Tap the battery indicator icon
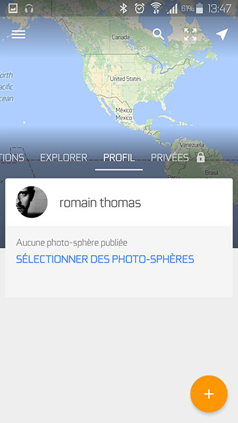This screenshot has width=238, height=423. [200, 9]
